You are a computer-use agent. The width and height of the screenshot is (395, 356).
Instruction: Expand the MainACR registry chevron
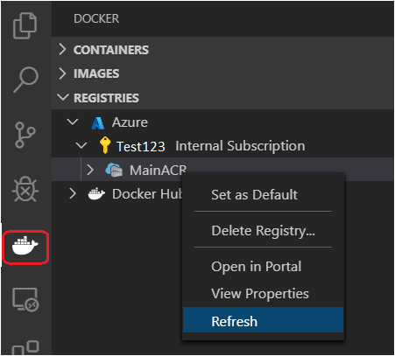pos(90,170)
